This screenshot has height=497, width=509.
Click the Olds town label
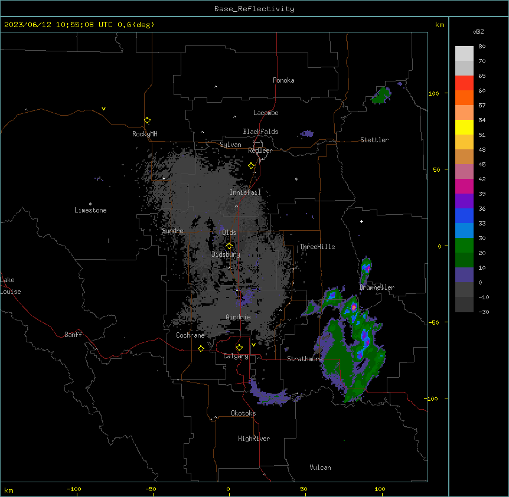point(229,233)
